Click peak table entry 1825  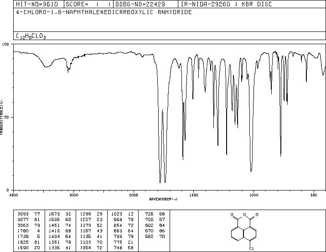23,242
